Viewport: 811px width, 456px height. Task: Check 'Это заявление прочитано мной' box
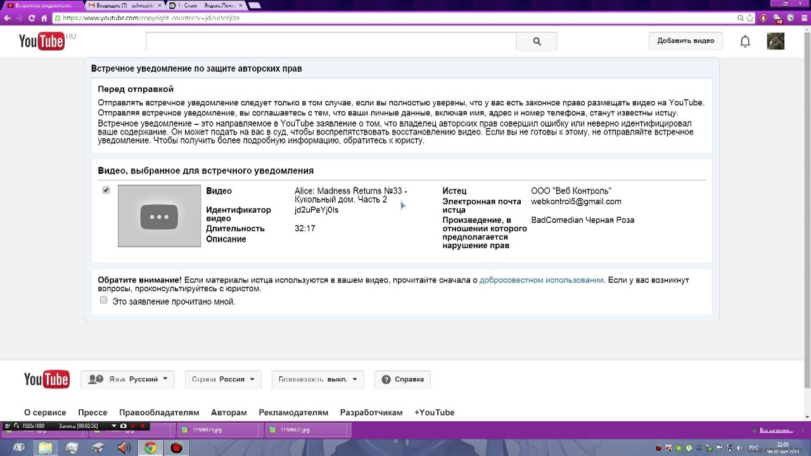104,300
